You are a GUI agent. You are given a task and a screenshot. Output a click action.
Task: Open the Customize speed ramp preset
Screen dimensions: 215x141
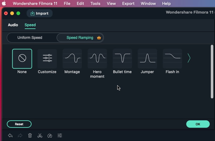[47, 59]
